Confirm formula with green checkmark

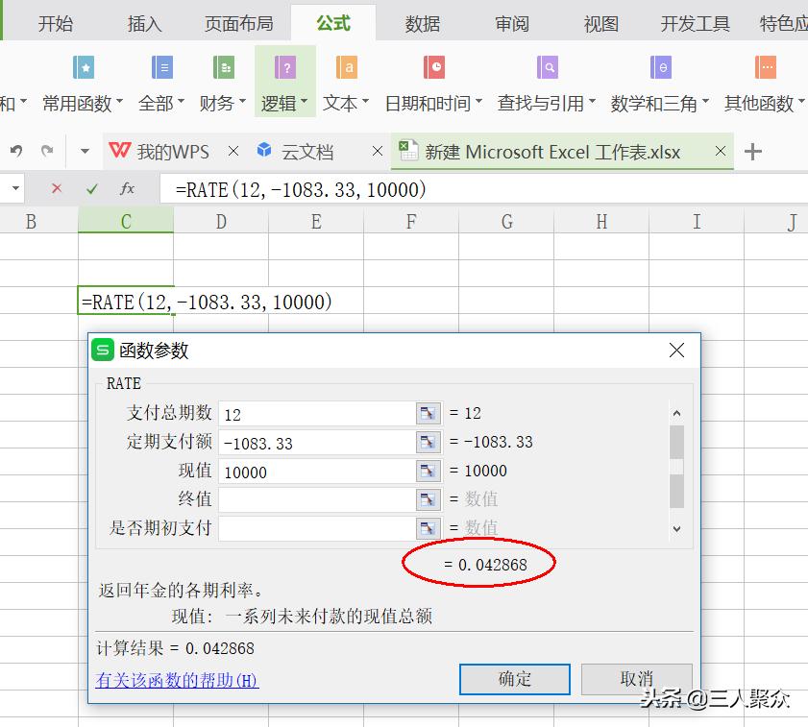(91, 189)
